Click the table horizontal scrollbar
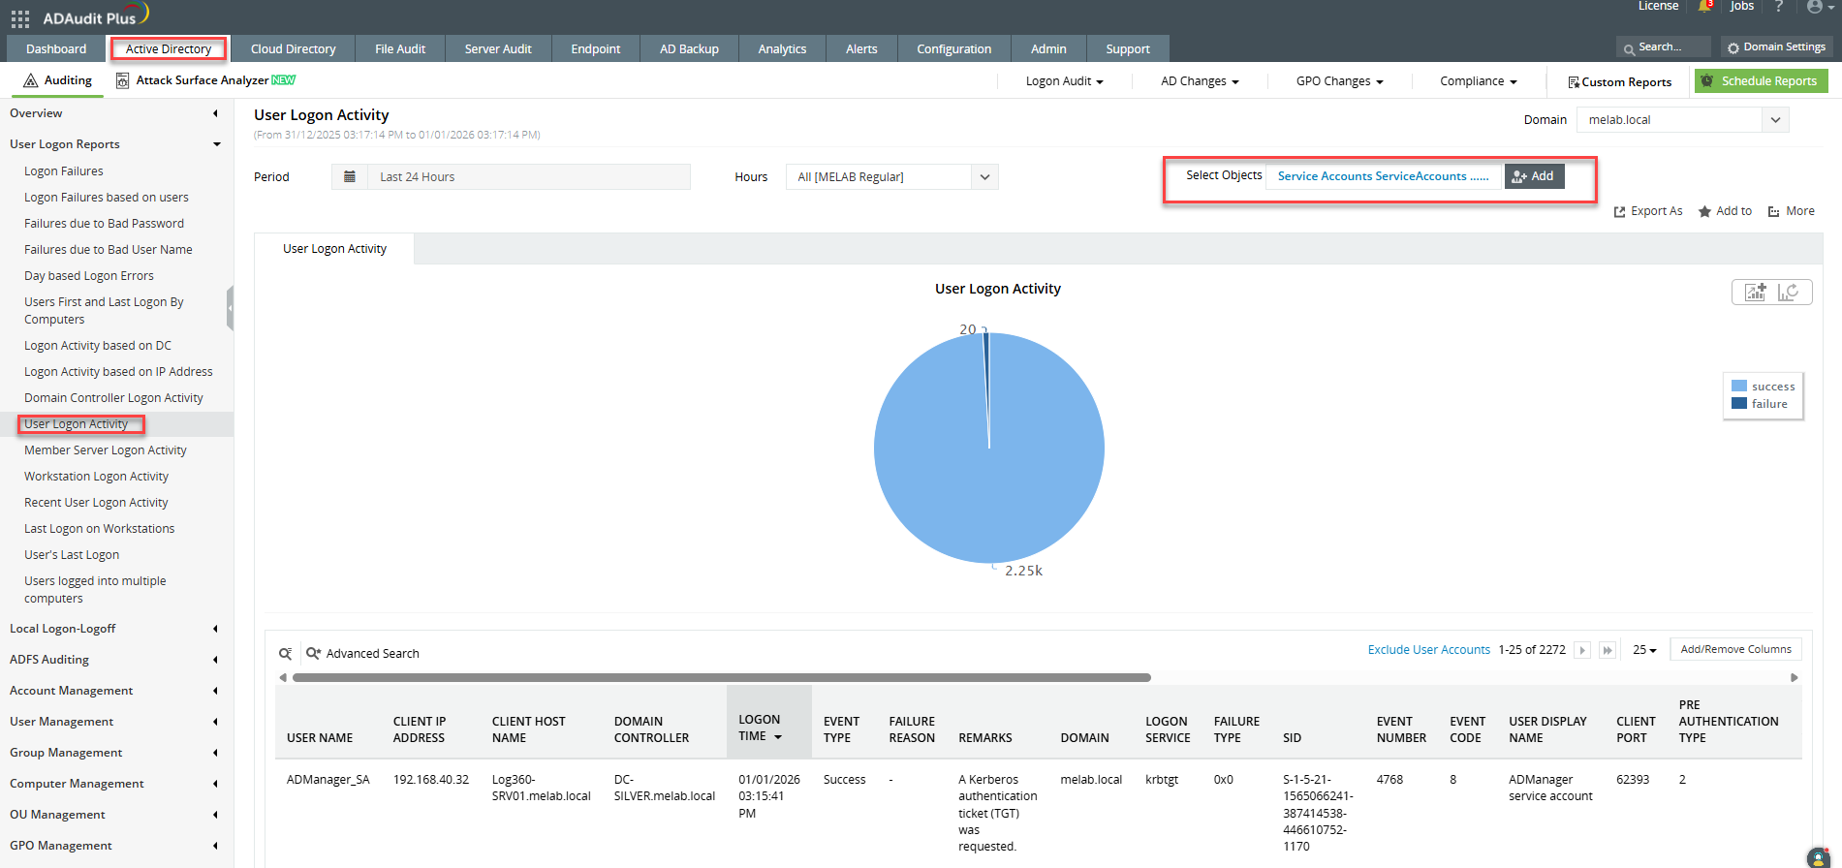 (x=721, y=678)
